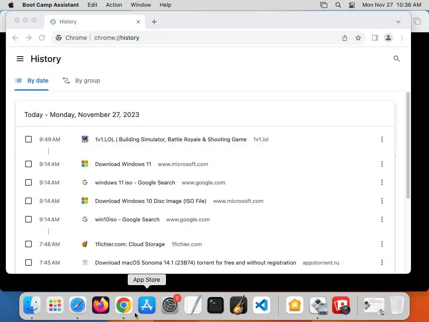This screenshot has height=322, width=429.
Task: Switch to the By group tab
Action: 82,80
